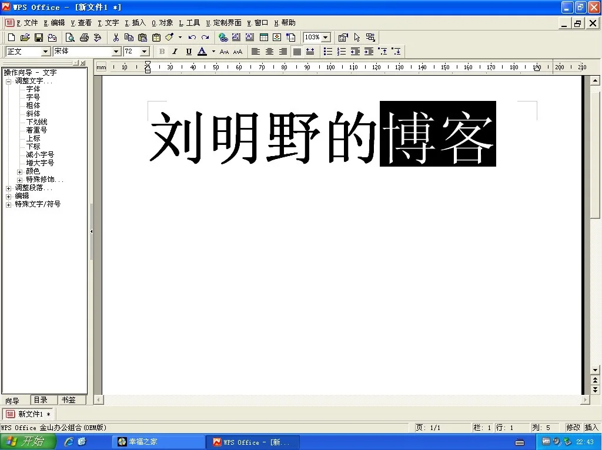602x450 pixels.
Task: Collapse the 调整文字 tree node
Action: coord(8,82)
